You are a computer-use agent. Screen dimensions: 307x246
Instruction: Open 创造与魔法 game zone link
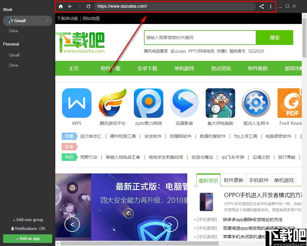tap(202, 157)
